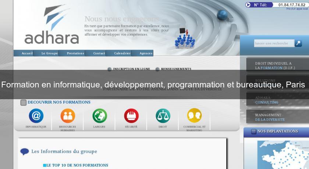Open the Le Groupe menu
Image resolution: width=309 pixels, height=169 pixels.
(x=49, y=53)
